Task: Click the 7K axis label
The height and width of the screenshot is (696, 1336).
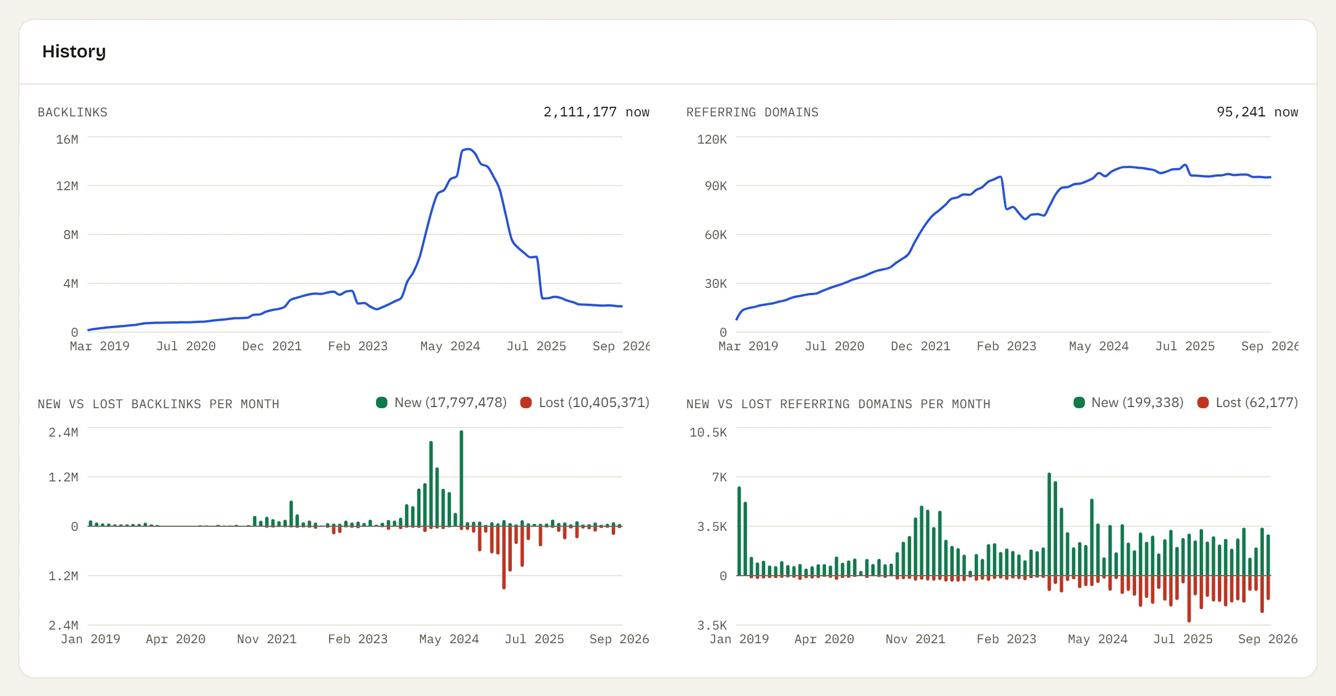Action: coord(719,477)
